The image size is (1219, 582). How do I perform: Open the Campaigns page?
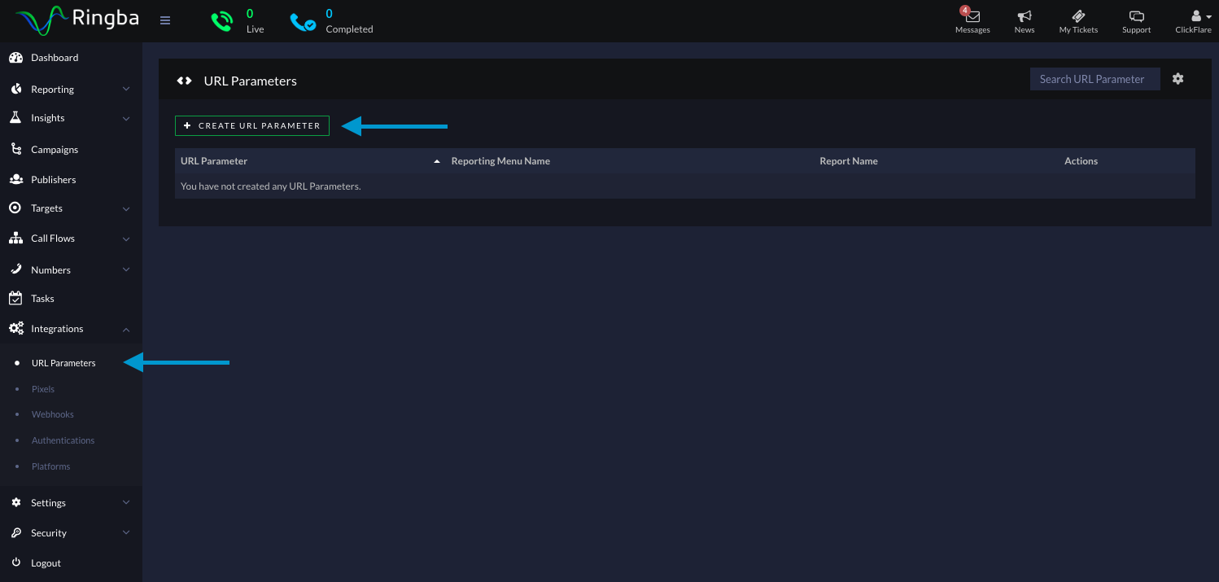click(x=55, y=150)
